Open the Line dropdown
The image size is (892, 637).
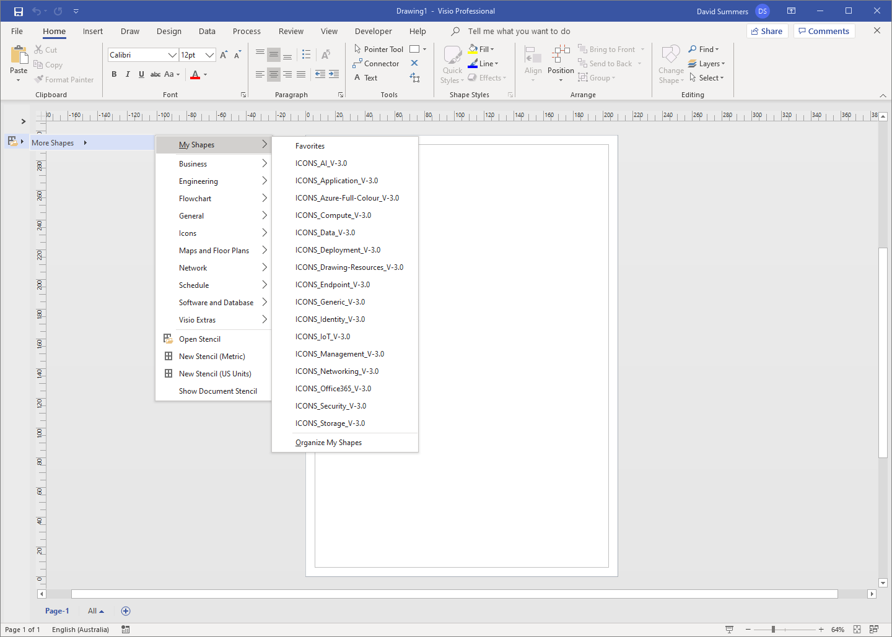tap(483, 63)
